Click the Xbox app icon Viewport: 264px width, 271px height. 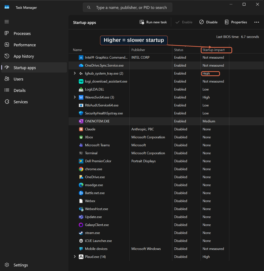click(x=81, y=137)
